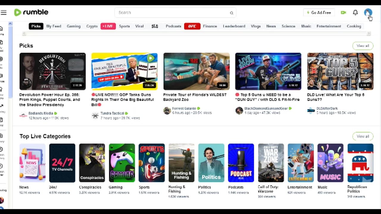381x214 pixels.
Task: Open the Entertainment live category tile
Action: pos(301,163)
